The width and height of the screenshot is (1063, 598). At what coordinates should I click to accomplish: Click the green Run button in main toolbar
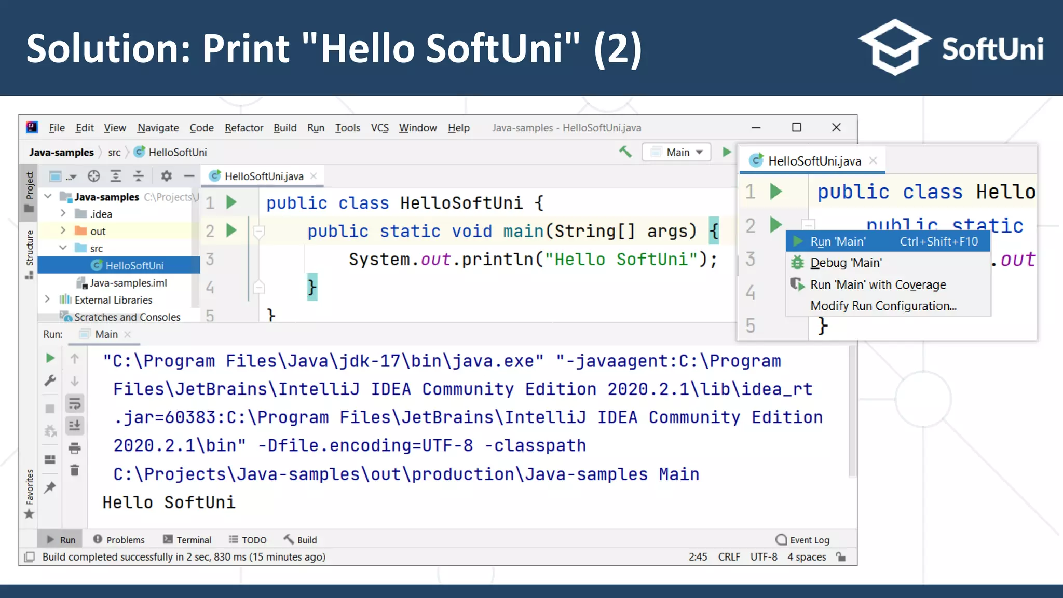tap(727, 152)
